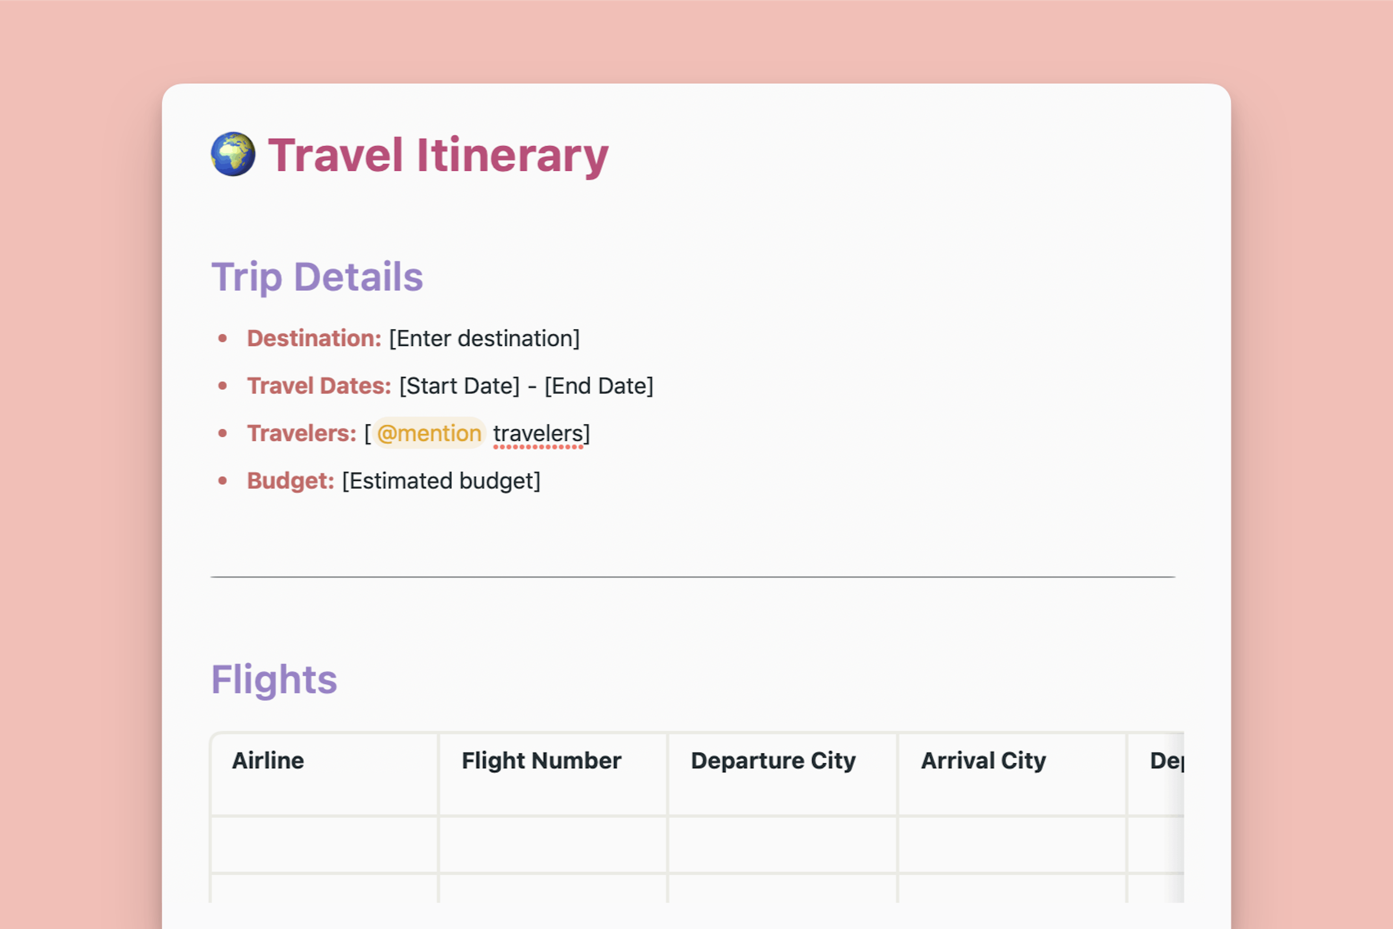
Task: Click the empty cell under Departure City
Action: [x=783, y=845]
